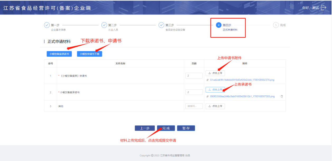The height and width of the screenshot is (161, 332).
Task: Delete the uploaded 承诺书 file with trash icon
Action: (x=282, y=96)
